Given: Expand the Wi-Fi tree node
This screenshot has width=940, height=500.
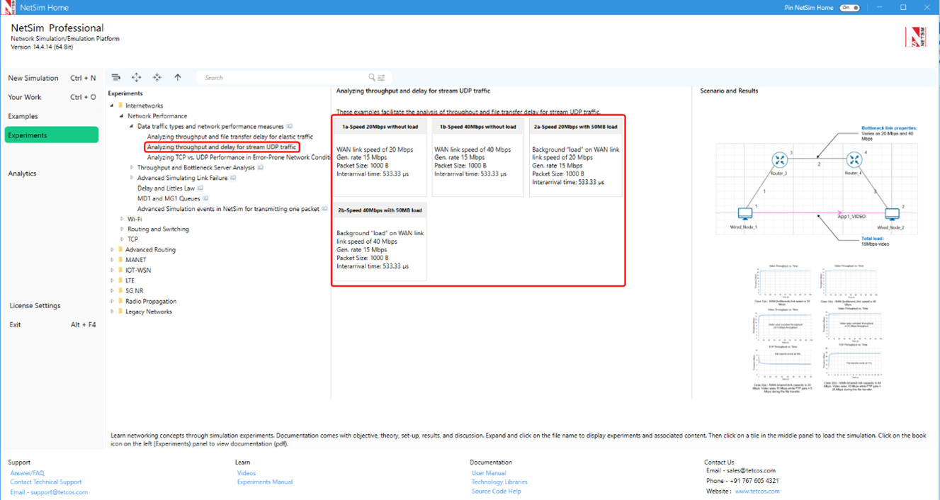Looking at the screenshot, I should pos(122,220).
